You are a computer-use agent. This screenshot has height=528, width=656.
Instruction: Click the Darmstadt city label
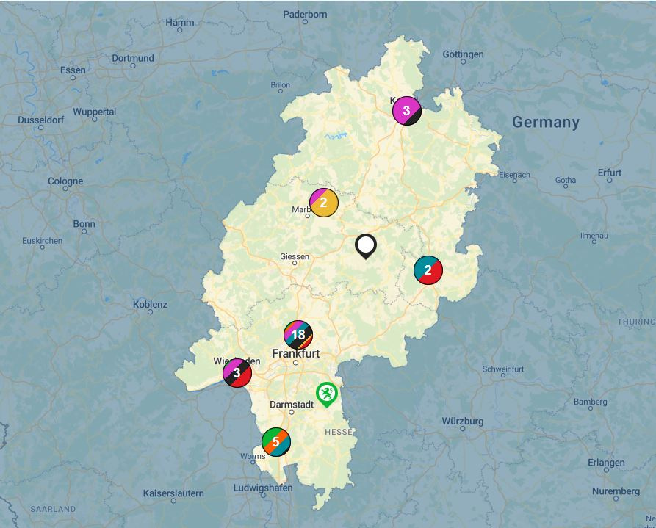point(292,405)
